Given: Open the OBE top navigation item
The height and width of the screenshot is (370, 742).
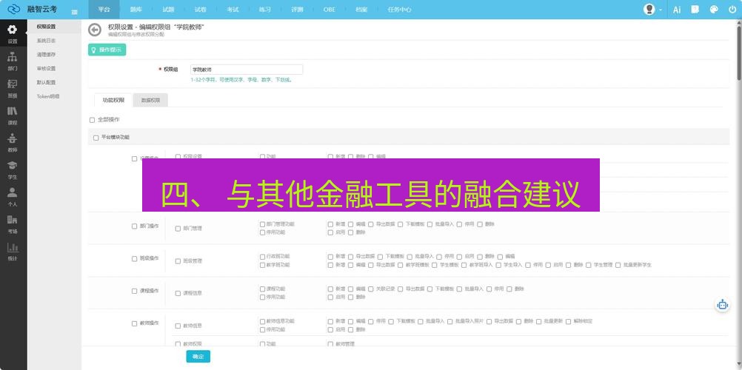Looking at the screenshot, I should [x=330, y=10].
